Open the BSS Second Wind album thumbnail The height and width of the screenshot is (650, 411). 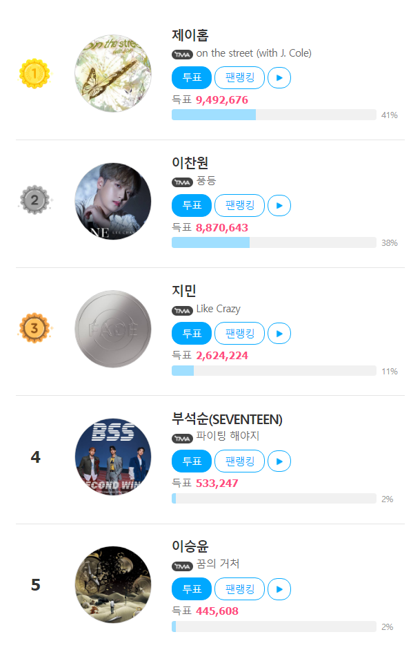pyautogui.click(x=113, y=457)
